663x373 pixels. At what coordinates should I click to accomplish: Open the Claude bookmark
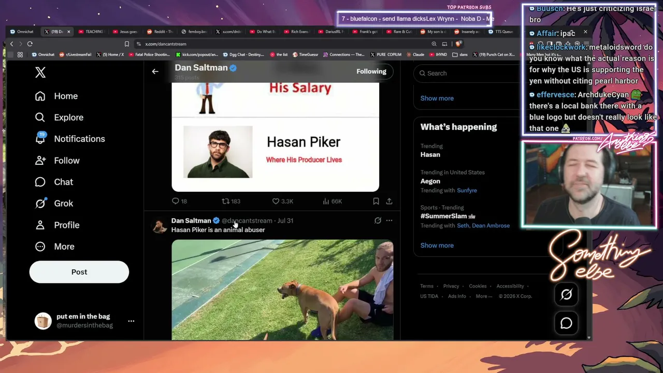click(x=415, y=54)
